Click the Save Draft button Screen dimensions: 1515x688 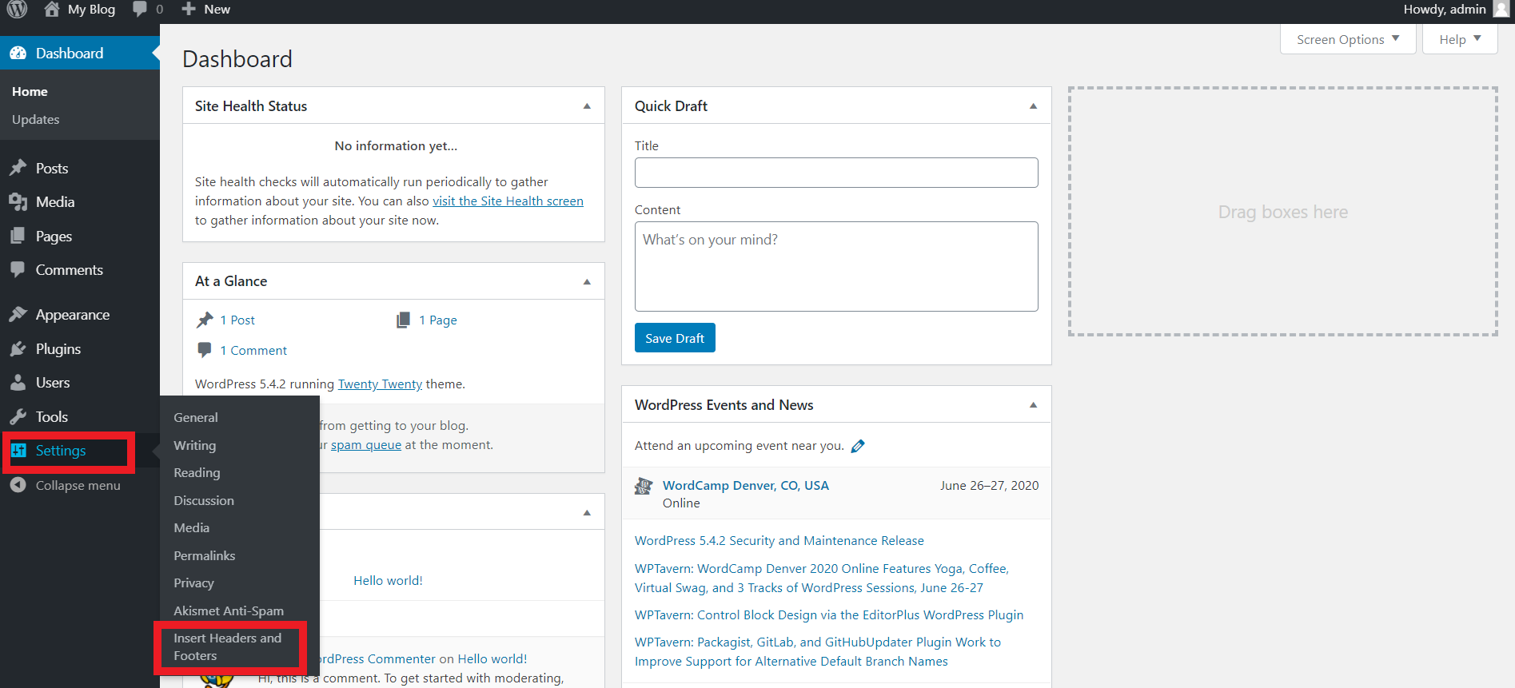point(675,338)
